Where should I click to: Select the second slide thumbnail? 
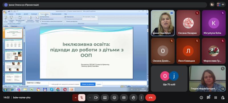(x=14, y=44)
